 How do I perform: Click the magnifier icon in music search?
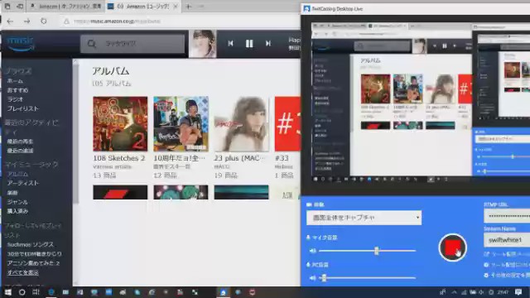pyautogui.click(x=92, y=44)
